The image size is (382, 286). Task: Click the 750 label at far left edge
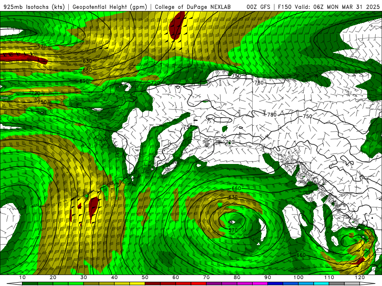pyautogui.click(x=42, y=102)
